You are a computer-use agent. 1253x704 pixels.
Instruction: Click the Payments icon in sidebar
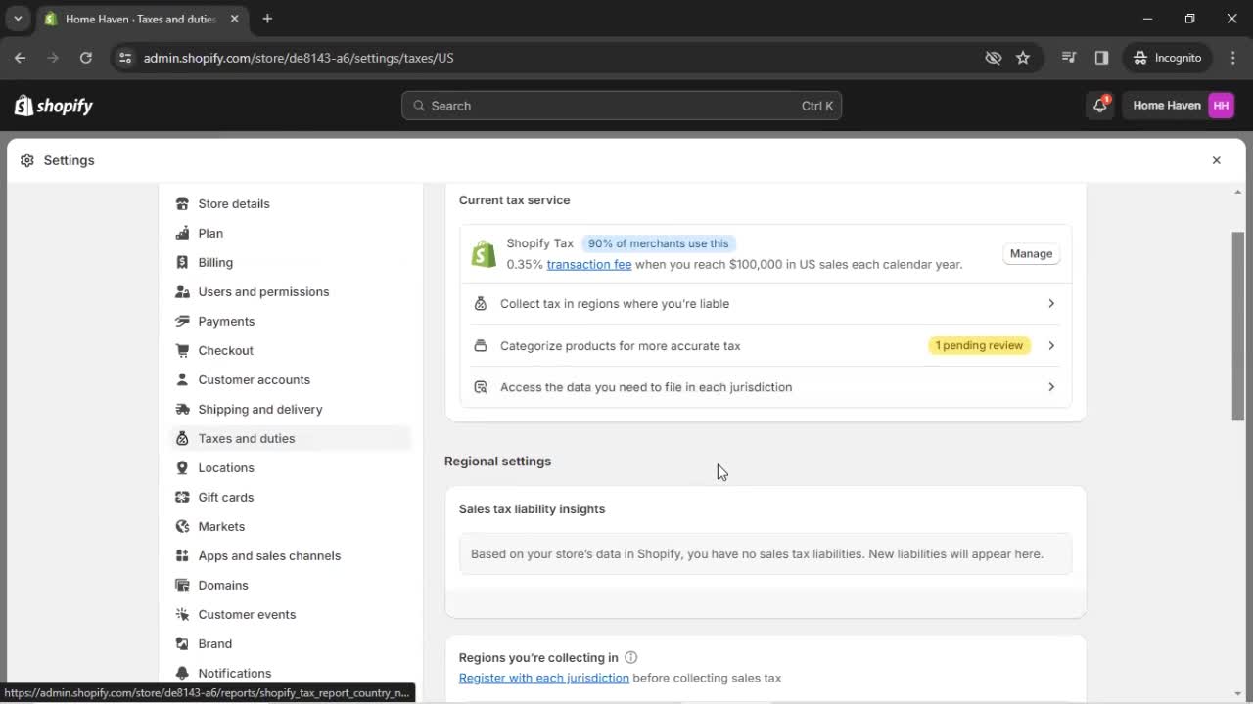click(x=182, y=321)
